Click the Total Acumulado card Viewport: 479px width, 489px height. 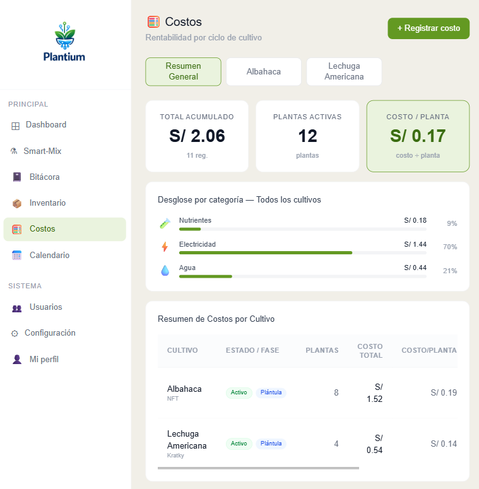click(197, 136)
